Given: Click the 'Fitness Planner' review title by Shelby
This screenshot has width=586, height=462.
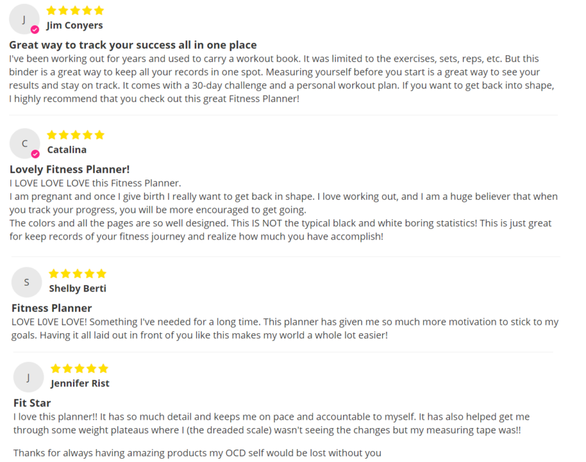Looking at the screenshot, I should tap(51, 308).
